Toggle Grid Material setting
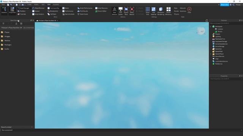The image size is (243, 136). 153,11
